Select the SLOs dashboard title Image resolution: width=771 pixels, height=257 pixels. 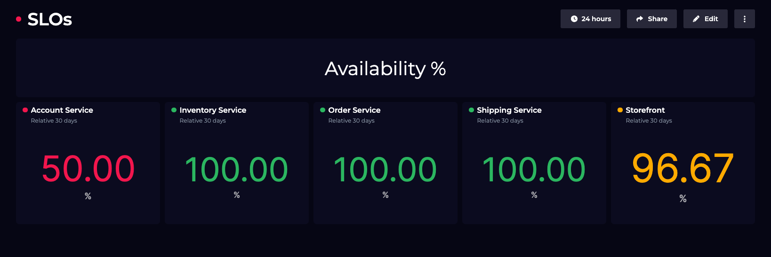point(50,19)
